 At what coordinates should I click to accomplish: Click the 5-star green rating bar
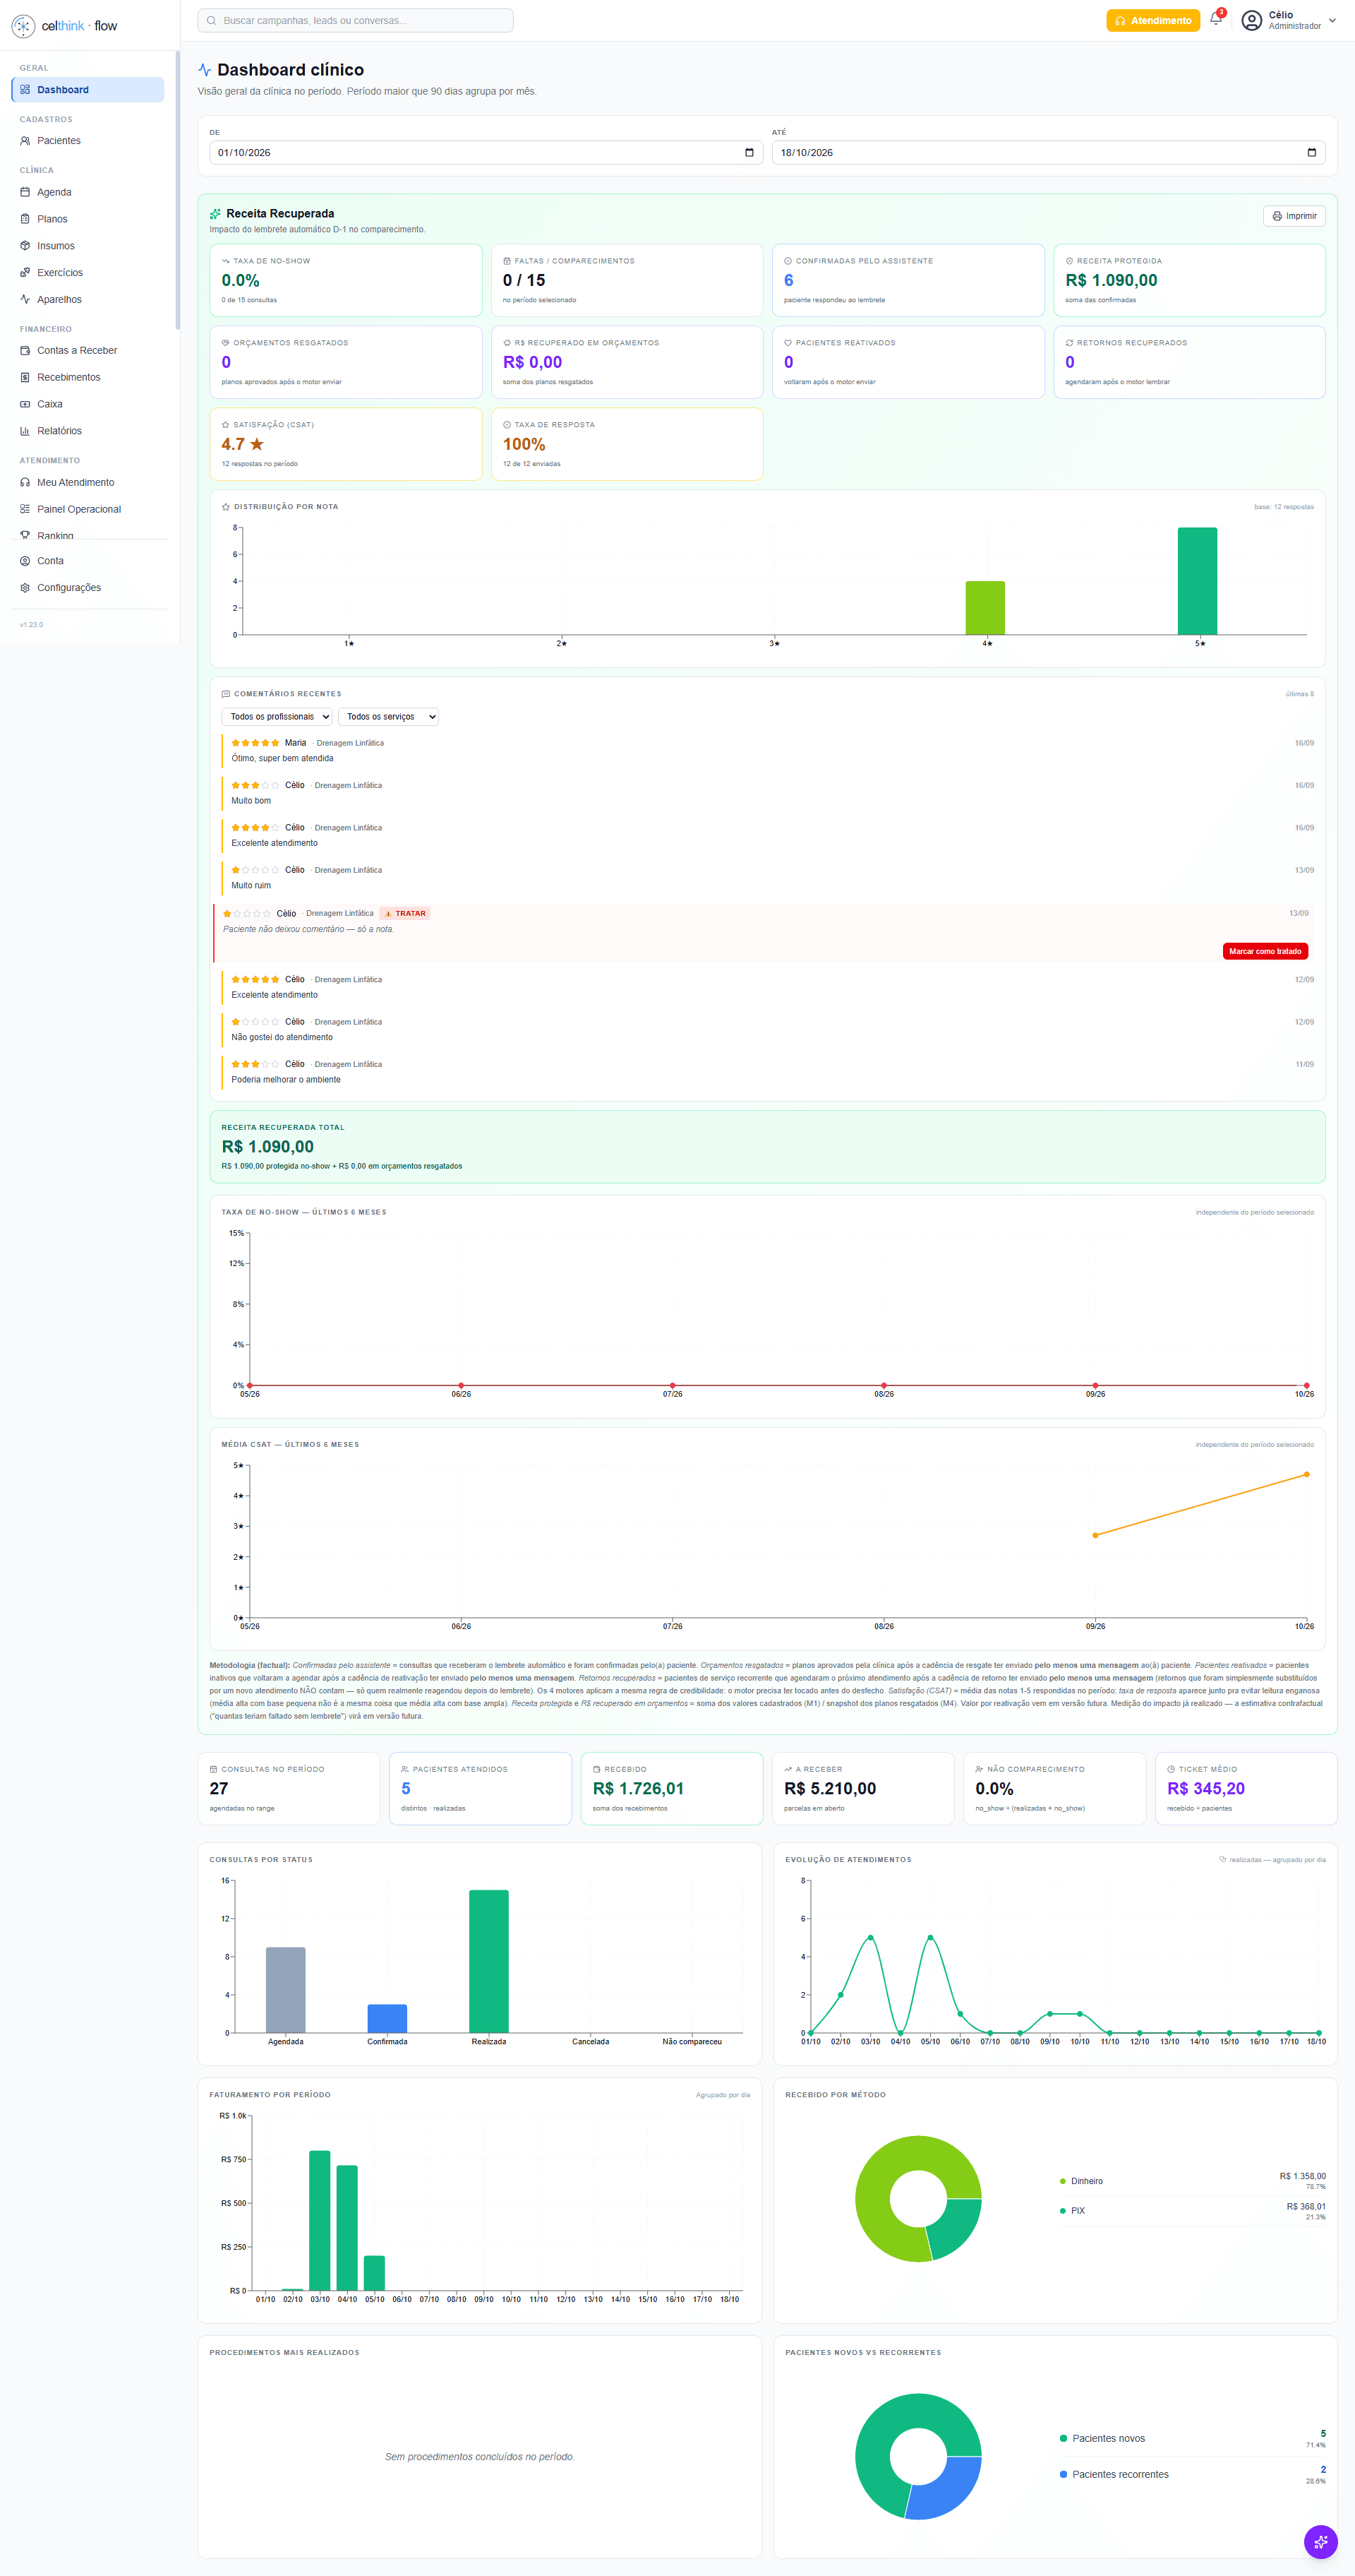coord(1197,581)
